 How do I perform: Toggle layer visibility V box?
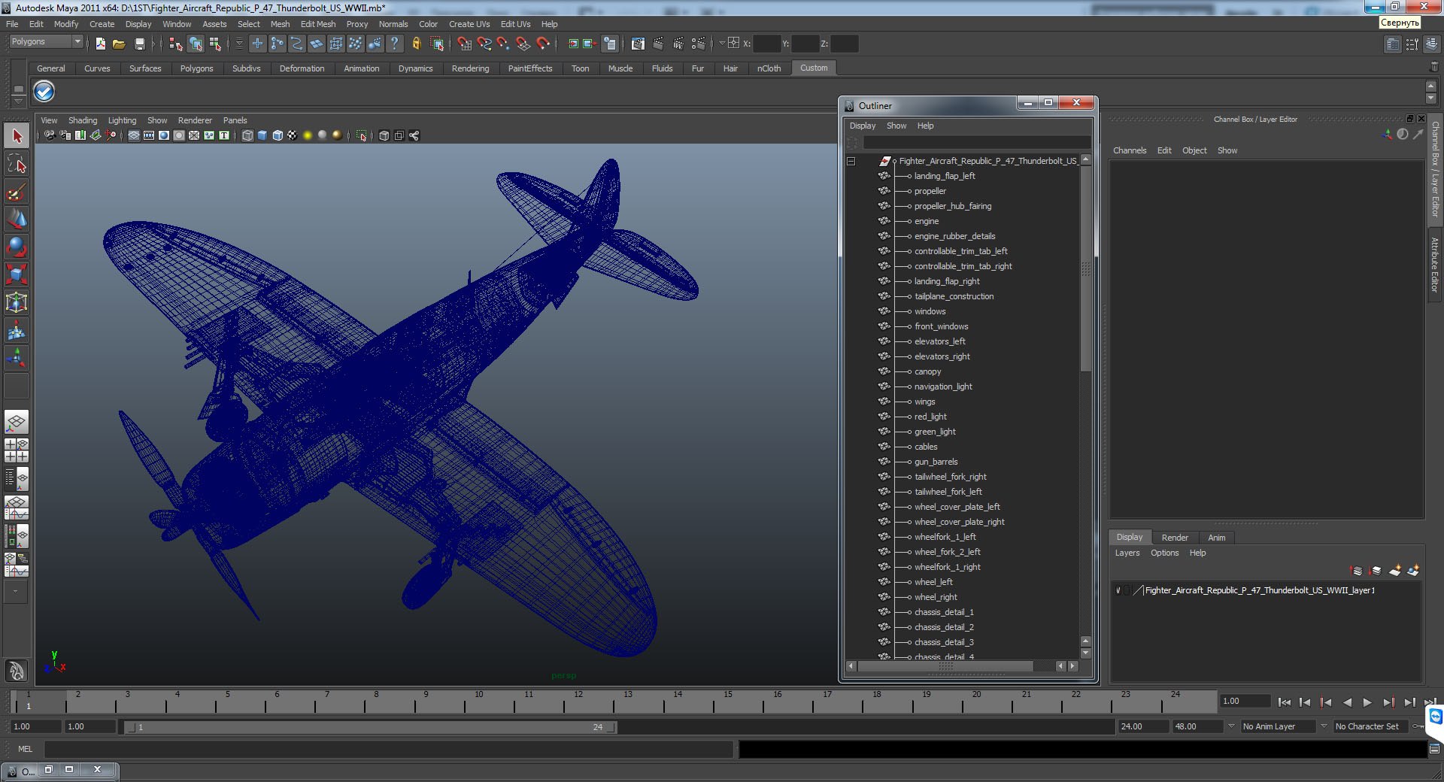point(1118,590)
